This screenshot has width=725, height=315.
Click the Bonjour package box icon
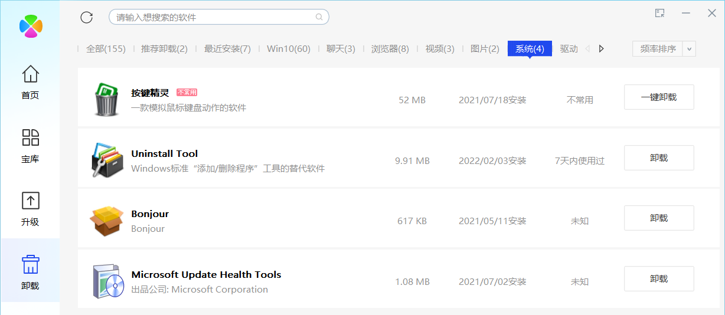pyautogui.click(x=106, y=221)
